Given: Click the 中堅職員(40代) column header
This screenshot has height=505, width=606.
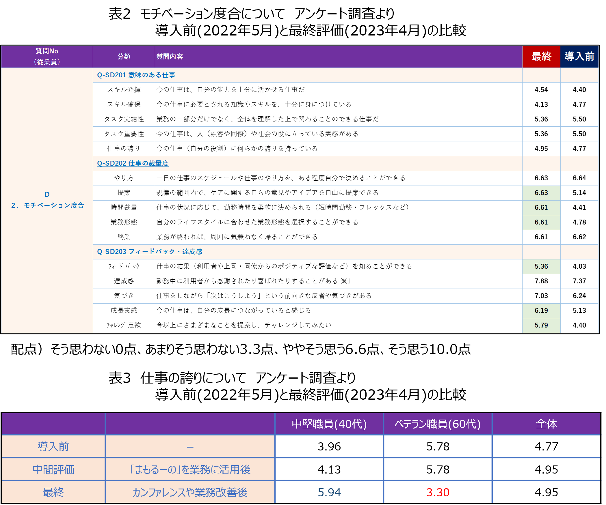Looking at the screenshot, I should [x=329, y=424].
